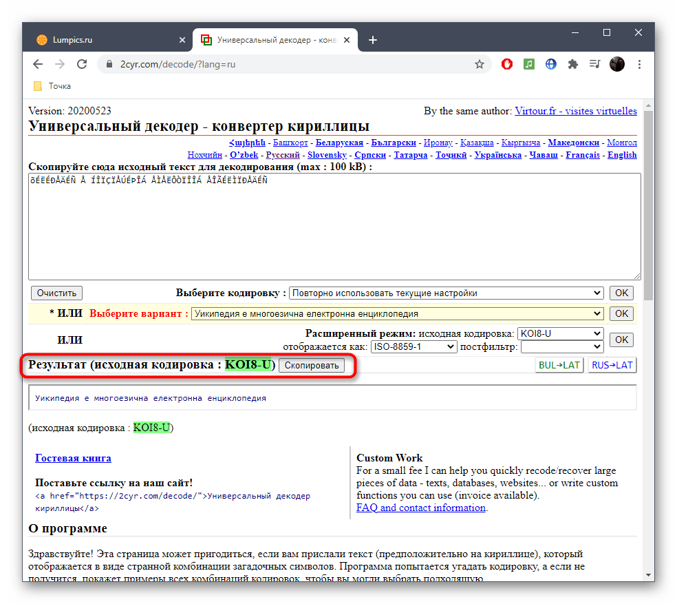This screenshot has width=677, height=604.
Task: Click the padlock site info icon
Action: (x=109, y=65)
